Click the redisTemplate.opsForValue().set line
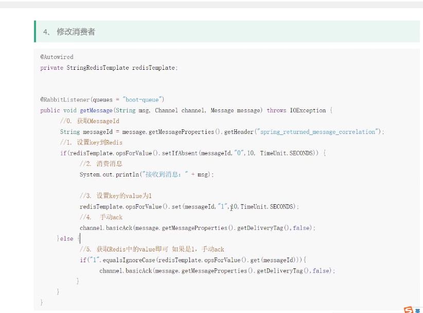This screenshot has width=423, height=313. (189, 206)
